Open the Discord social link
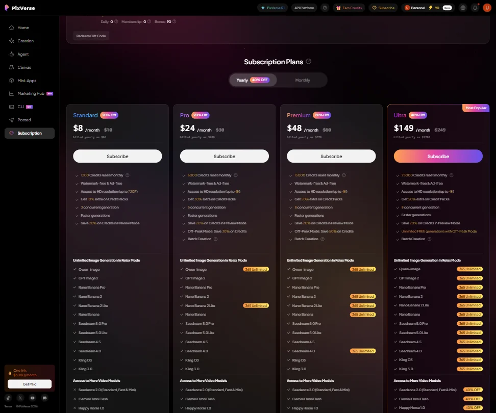 (x=44, y=398)
